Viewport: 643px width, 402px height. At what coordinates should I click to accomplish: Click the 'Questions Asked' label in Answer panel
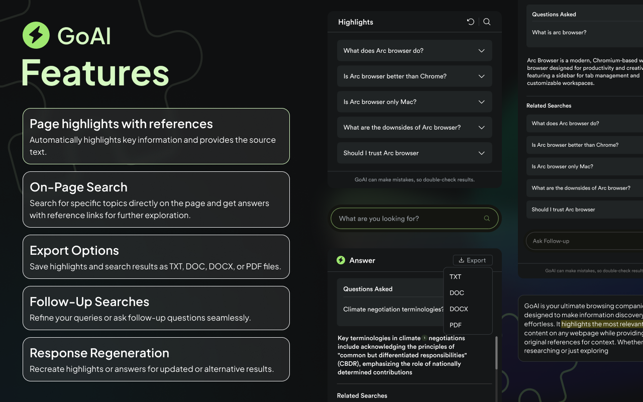(x=368, y=289)
